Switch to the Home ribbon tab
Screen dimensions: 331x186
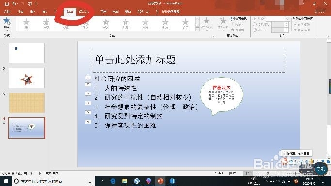pos(20,12)
